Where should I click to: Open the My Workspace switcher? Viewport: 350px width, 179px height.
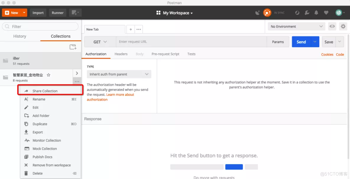175,13
